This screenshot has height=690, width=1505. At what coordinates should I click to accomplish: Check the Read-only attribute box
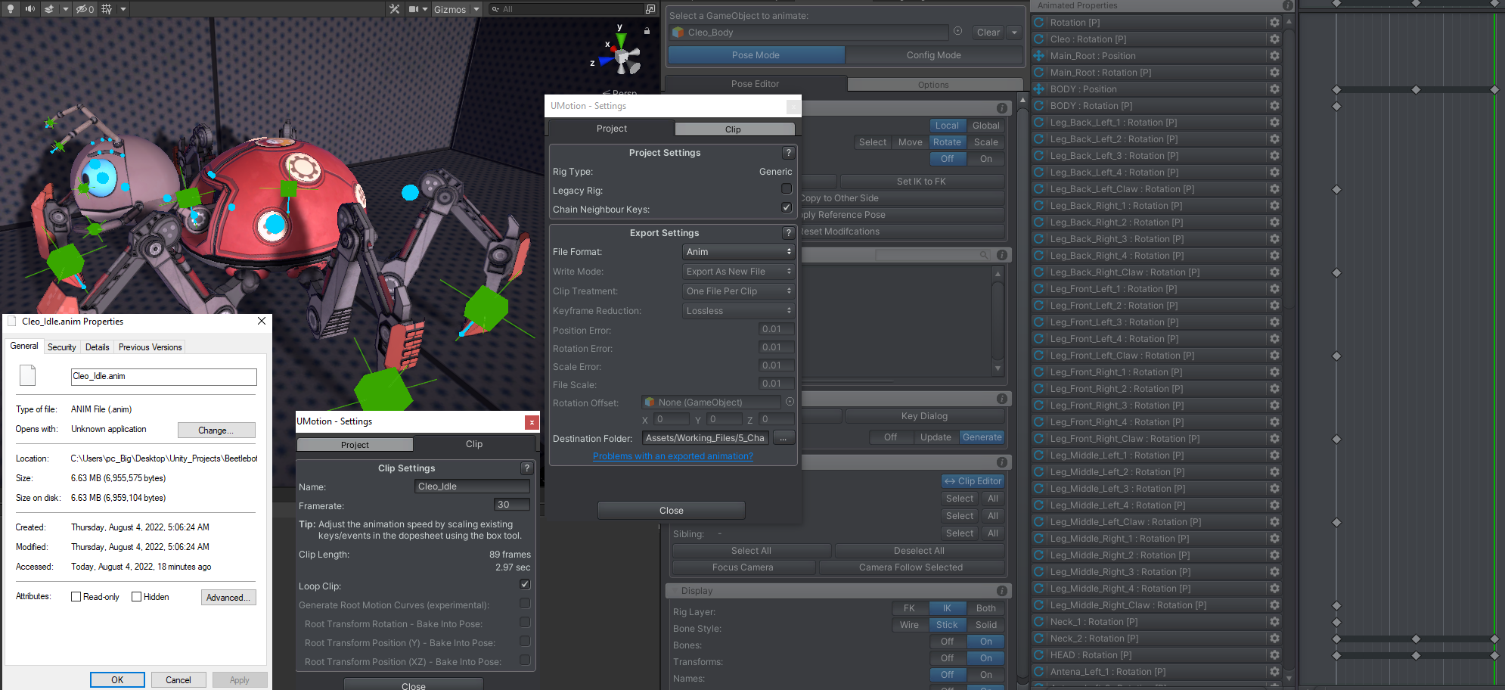pyautogui.click(x=76, y=597)
